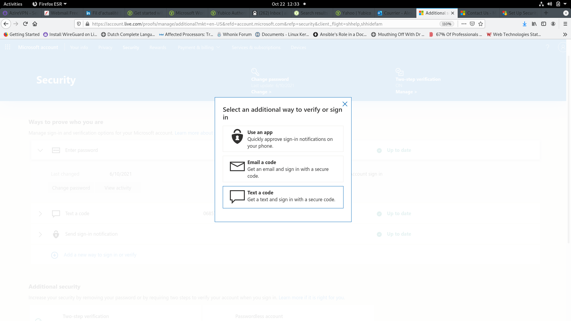
Task: Open the Firefox ESR app menu
Action: pyautogui.click(x=49, y=4)
